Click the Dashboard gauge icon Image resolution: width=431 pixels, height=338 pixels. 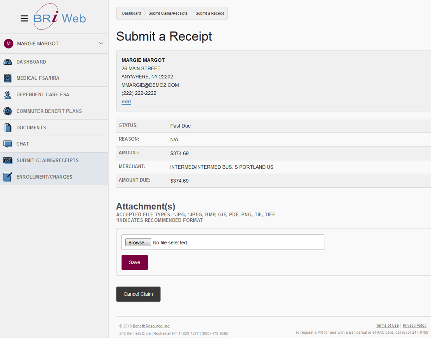8,62
